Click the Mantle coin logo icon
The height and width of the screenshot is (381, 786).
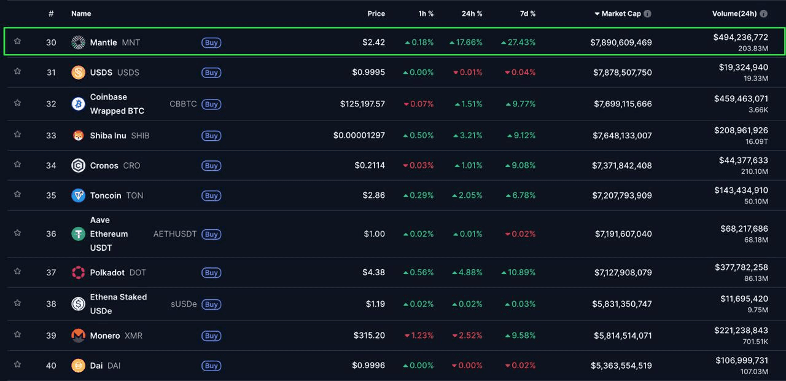point(78,42)
